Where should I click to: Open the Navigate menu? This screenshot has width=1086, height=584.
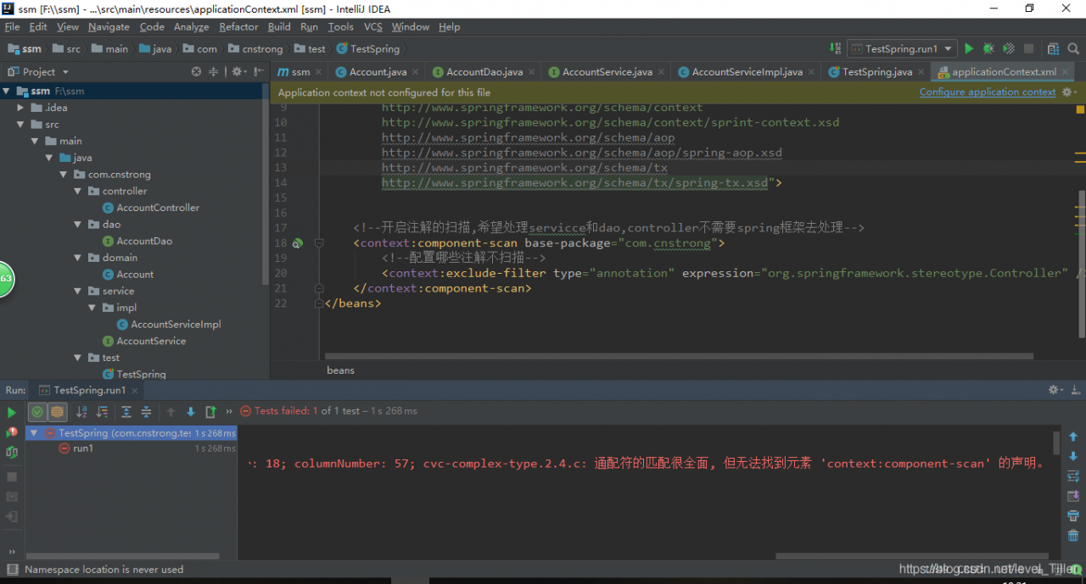tap(109, 26)
